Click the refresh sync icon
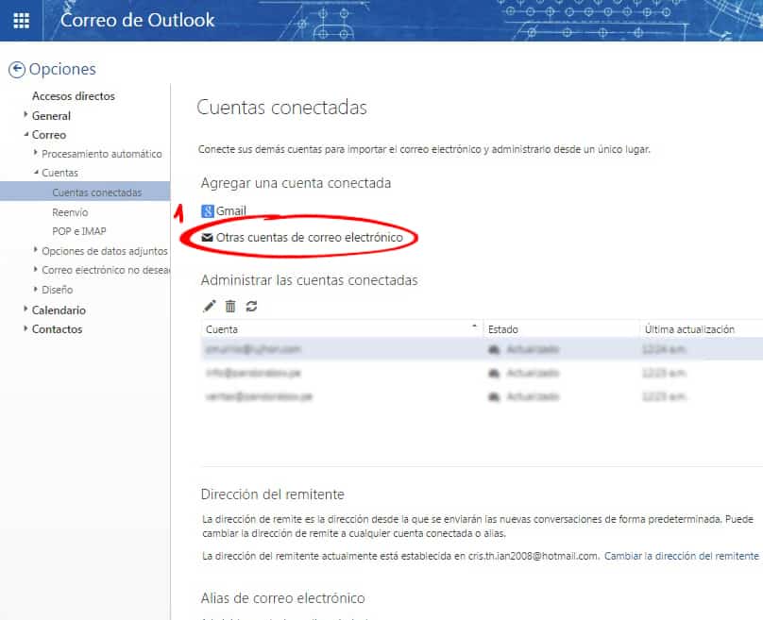 [x=251, y=306]
